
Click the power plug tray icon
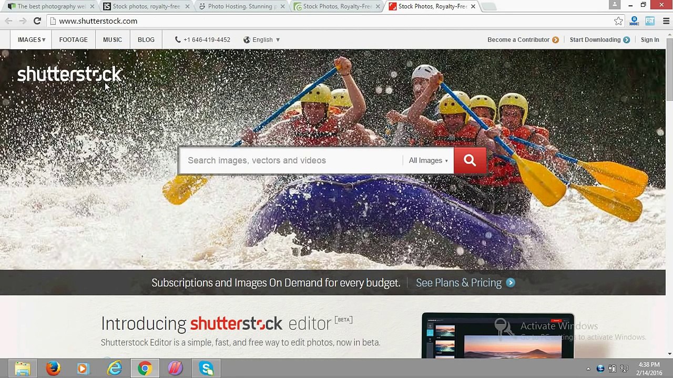613,369
